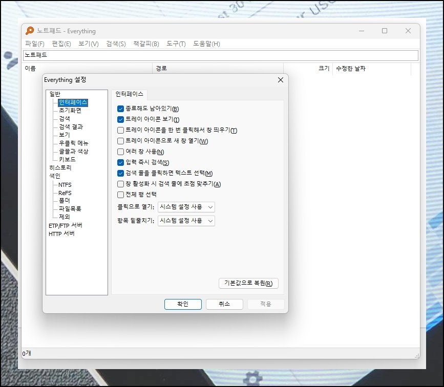Open the 책갈피(B) menu

click(146, 44)
